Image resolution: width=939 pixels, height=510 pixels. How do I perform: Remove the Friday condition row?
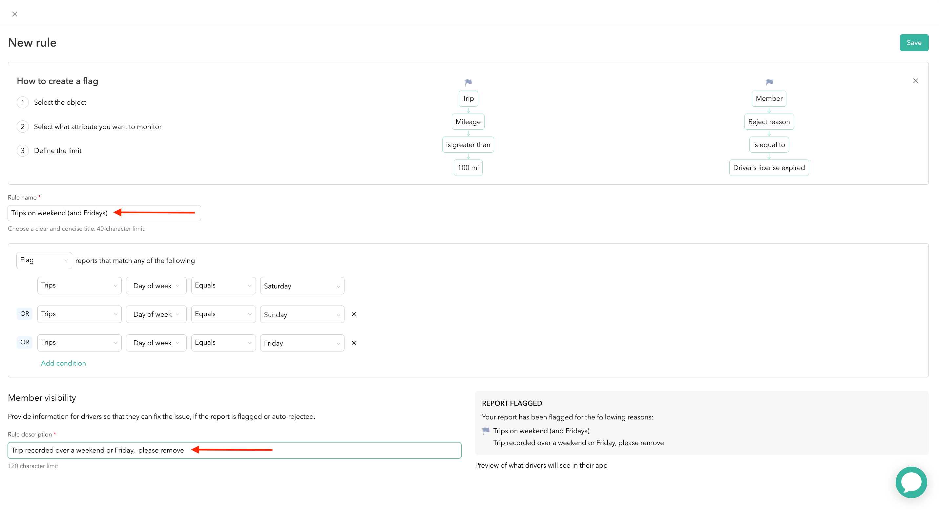tap(353, 343)
